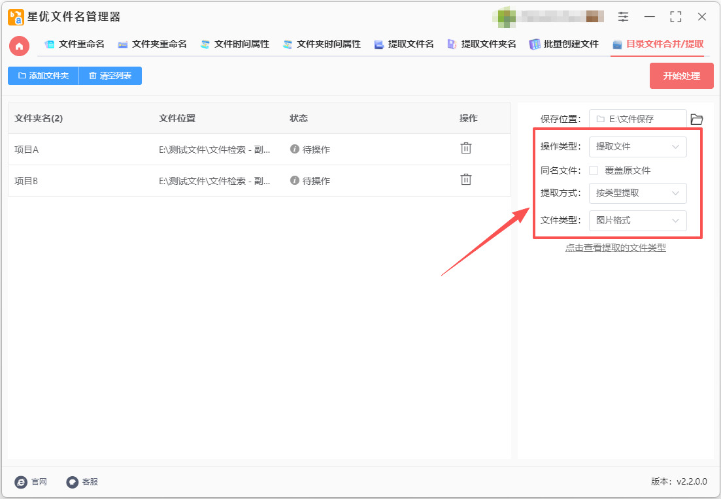This screenshot has width=721, height=499.
Task: Enable the 覆盖原文件 checkbox
Action: click(594, 170)
